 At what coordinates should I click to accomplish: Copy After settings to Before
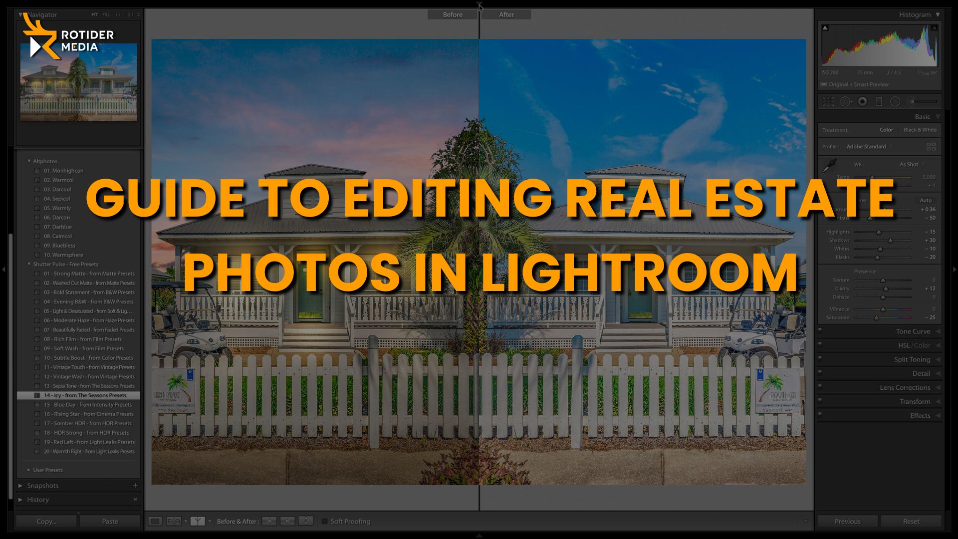coord(287,521)
